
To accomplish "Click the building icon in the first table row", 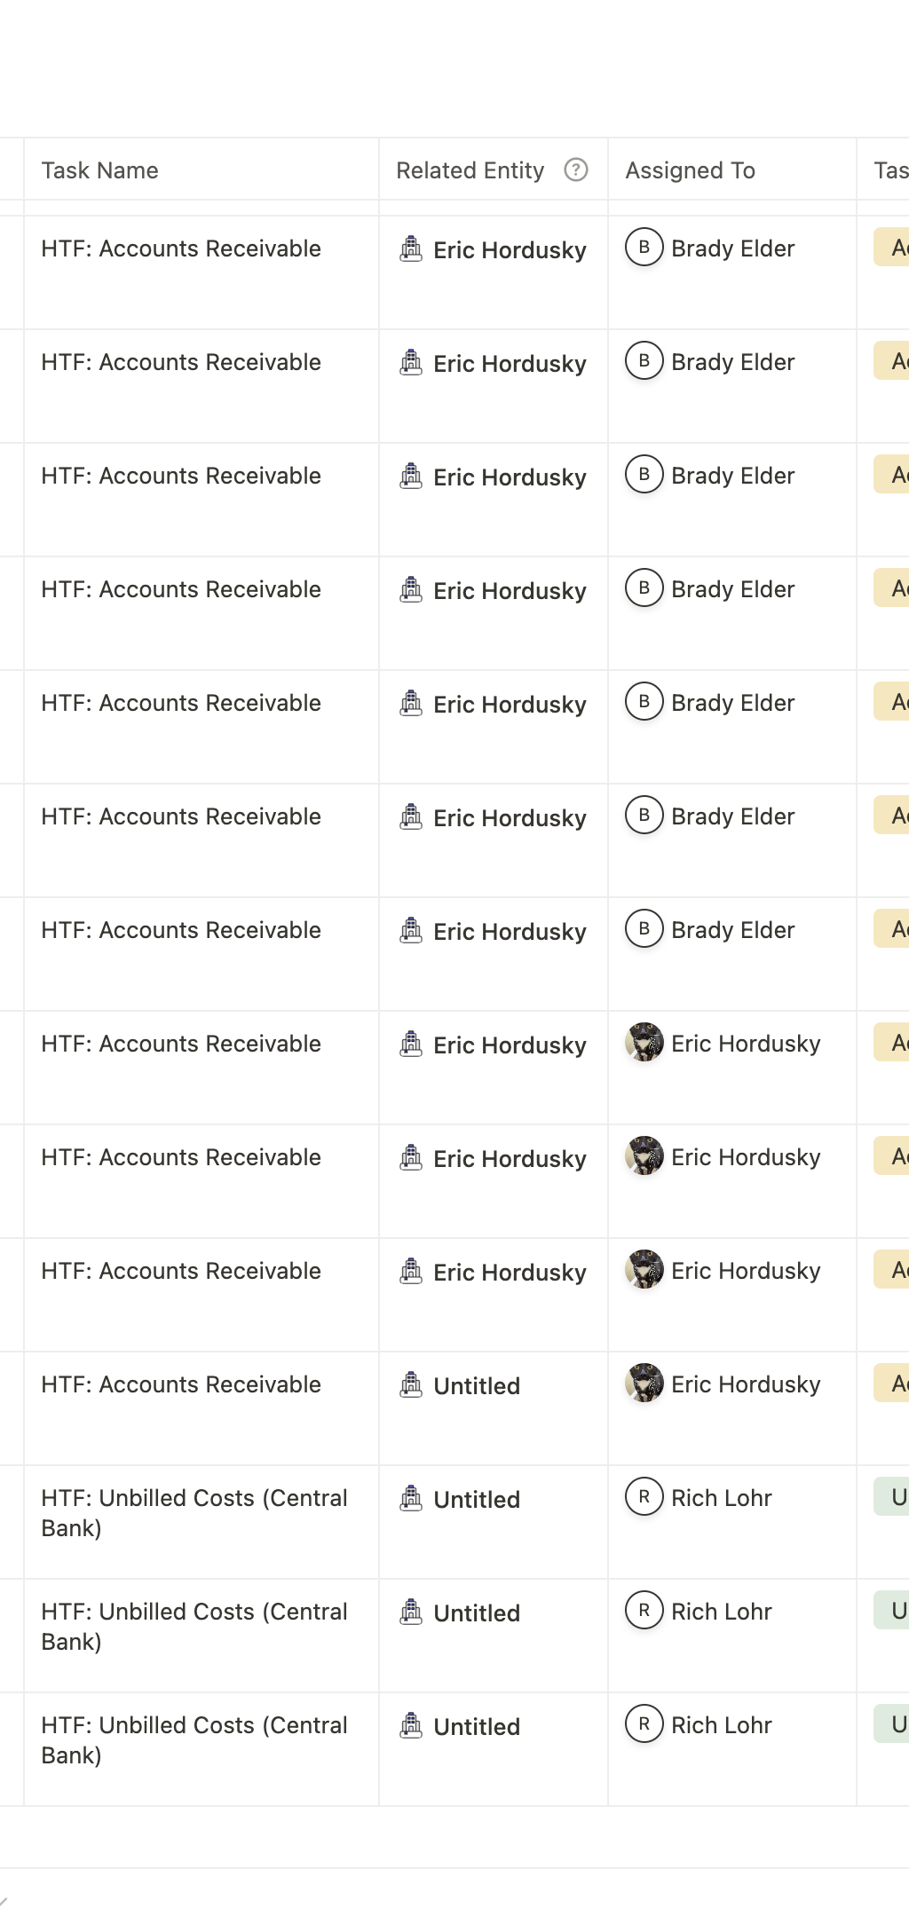I will (x=411, y=248).
